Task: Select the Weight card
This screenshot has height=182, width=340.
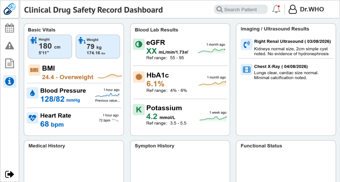Action: pos(98,46)
